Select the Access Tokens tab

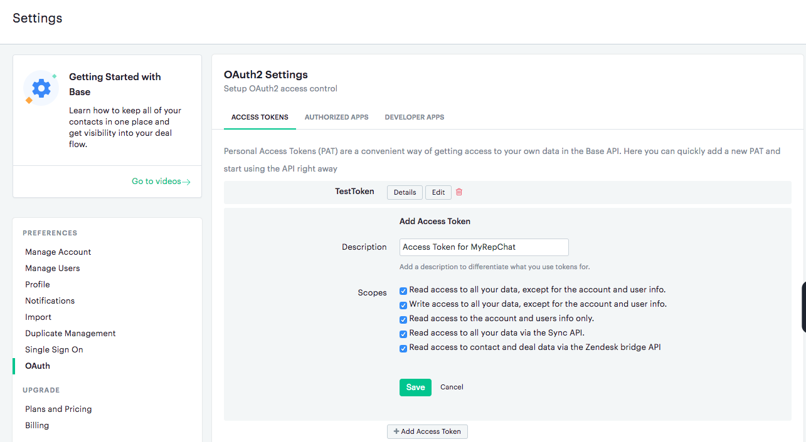coord(260,117)
